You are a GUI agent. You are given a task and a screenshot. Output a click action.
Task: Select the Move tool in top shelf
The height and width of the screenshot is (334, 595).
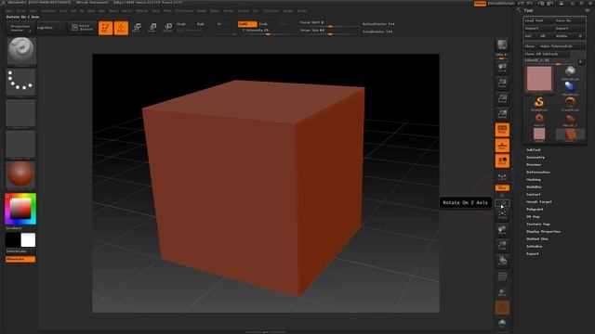pos(137,28)
